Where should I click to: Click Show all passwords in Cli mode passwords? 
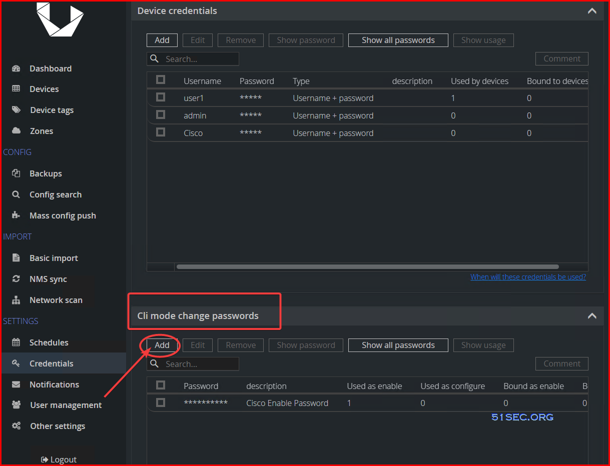tap(398, 345)
